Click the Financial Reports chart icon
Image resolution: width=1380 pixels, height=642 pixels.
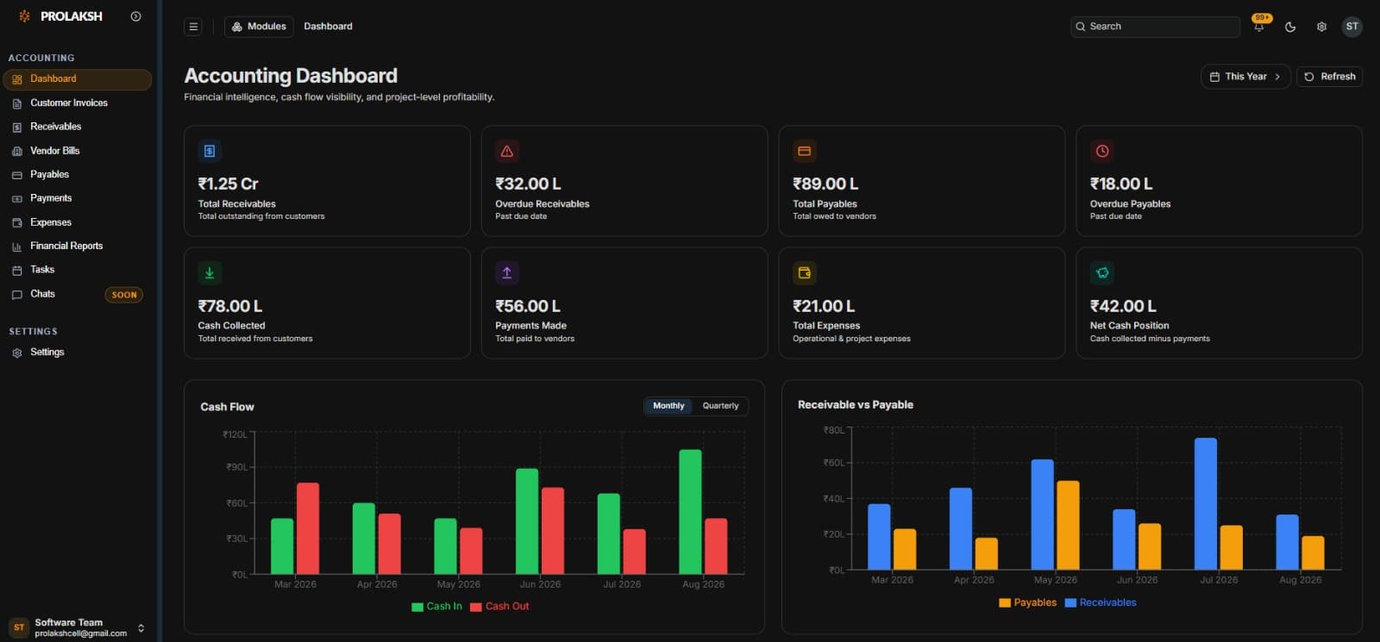coord(17,246)
